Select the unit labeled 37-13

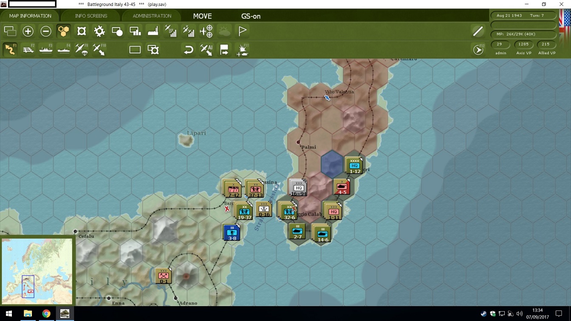254,188
